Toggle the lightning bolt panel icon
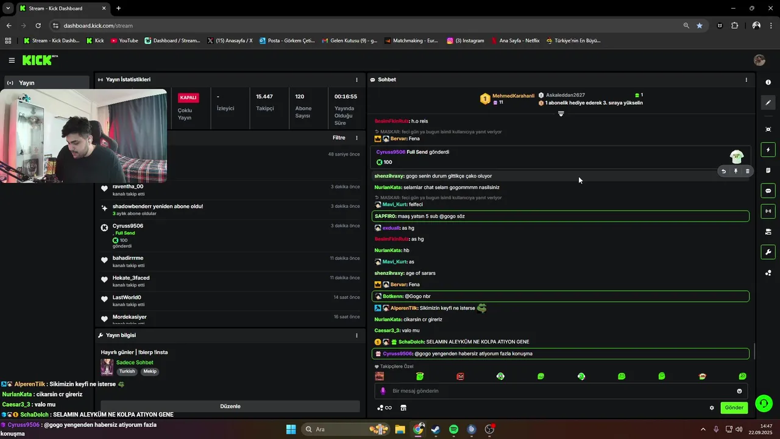The image size is (780, 439). [768, 150]
